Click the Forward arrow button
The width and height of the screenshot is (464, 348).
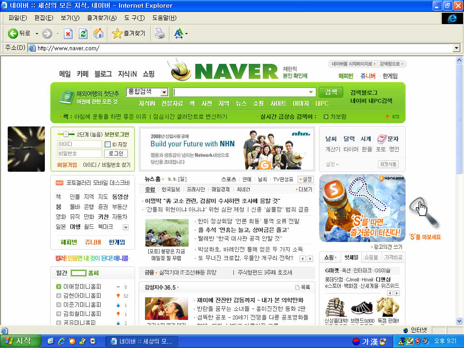(47, 34)
